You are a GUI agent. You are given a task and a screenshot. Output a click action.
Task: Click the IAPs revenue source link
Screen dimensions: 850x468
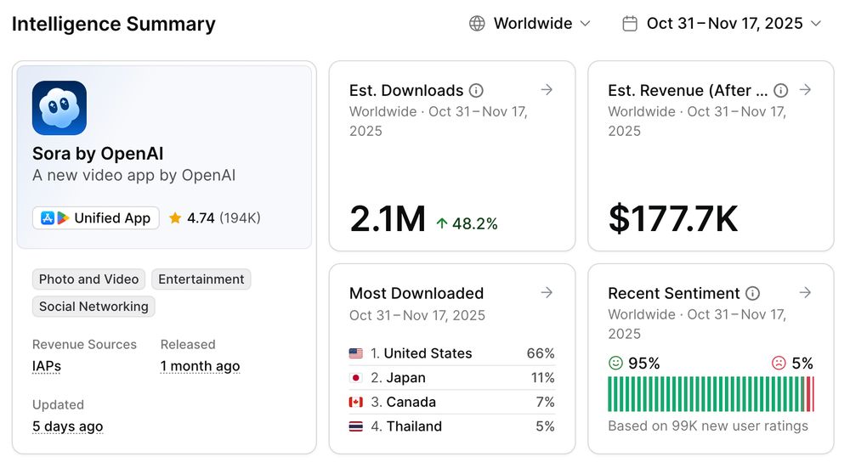(x=47, y=366)
